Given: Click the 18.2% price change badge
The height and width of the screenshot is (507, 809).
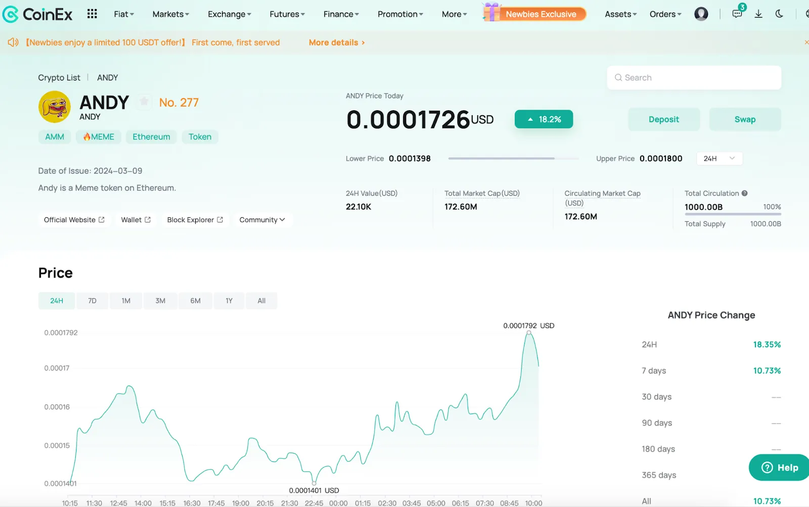Looking at the screenshot, I should (544, 119).
